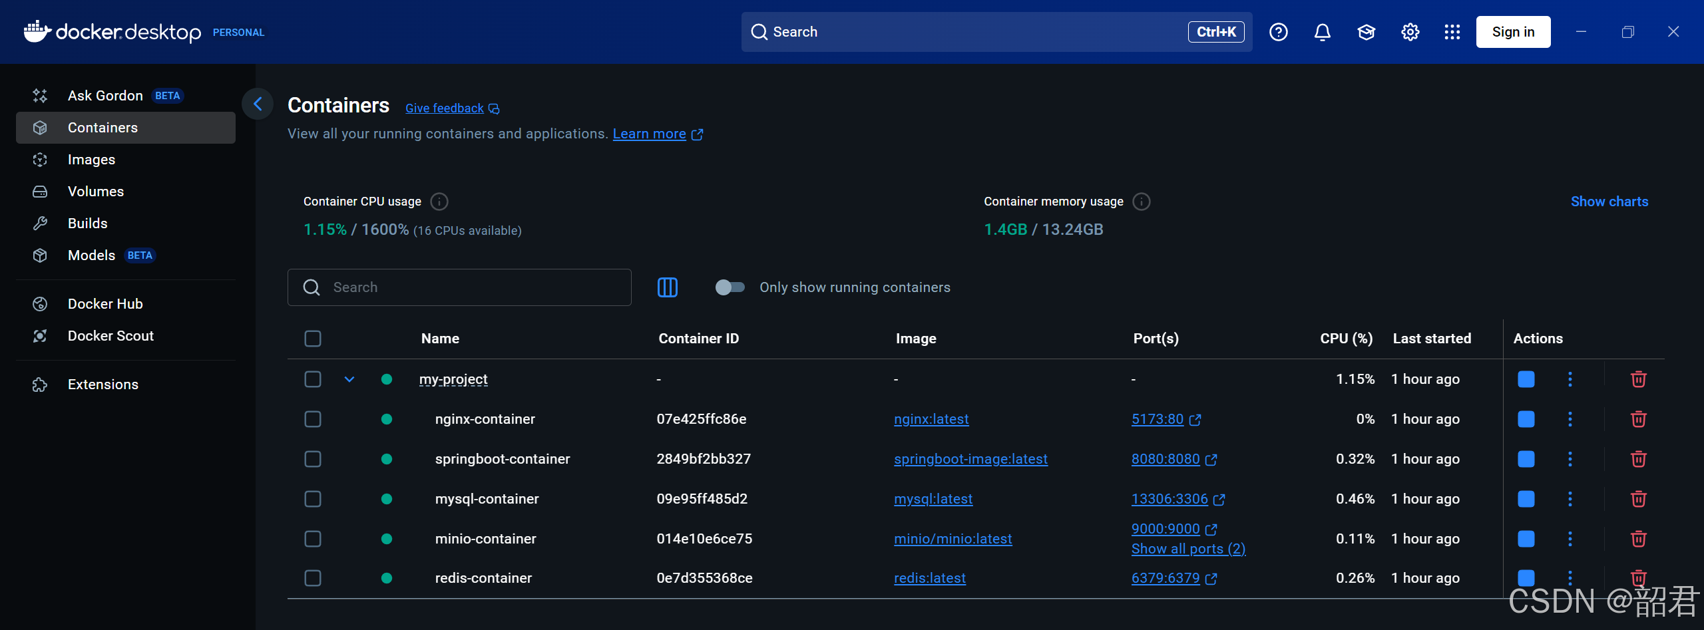Go to Volumes in sidebar

(x=126, y=192)
